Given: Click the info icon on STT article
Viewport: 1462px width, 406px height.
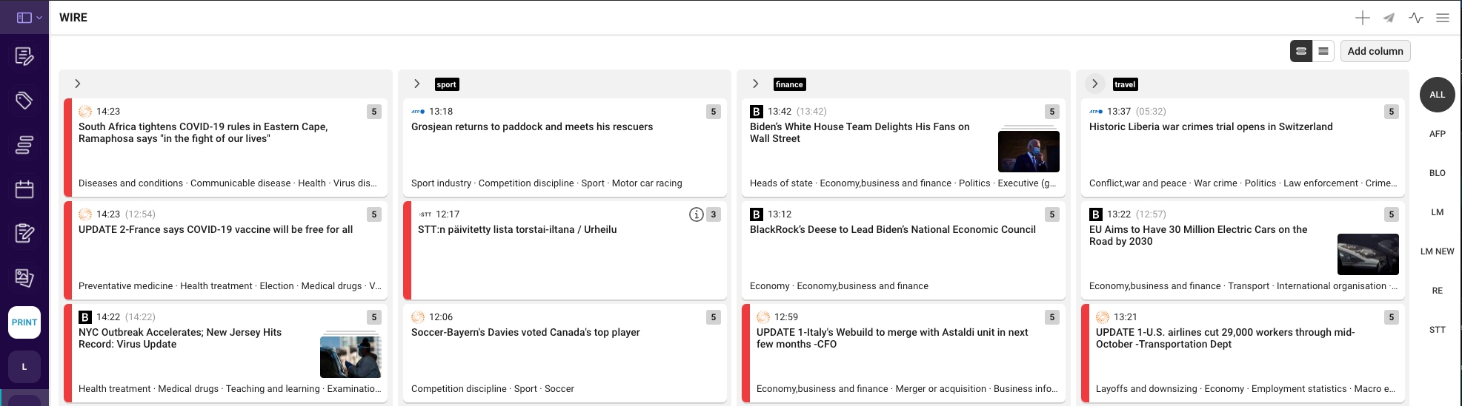Looking at the screenshot, I should 696,214.
